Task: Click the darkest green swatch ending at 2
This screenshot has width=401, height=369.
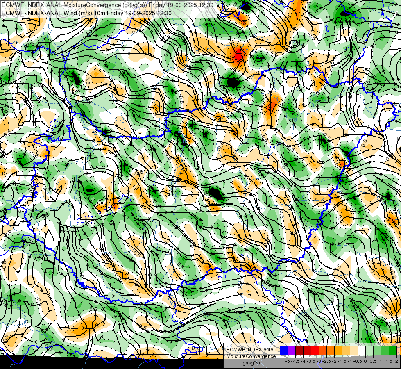Action: coord(393,351)
